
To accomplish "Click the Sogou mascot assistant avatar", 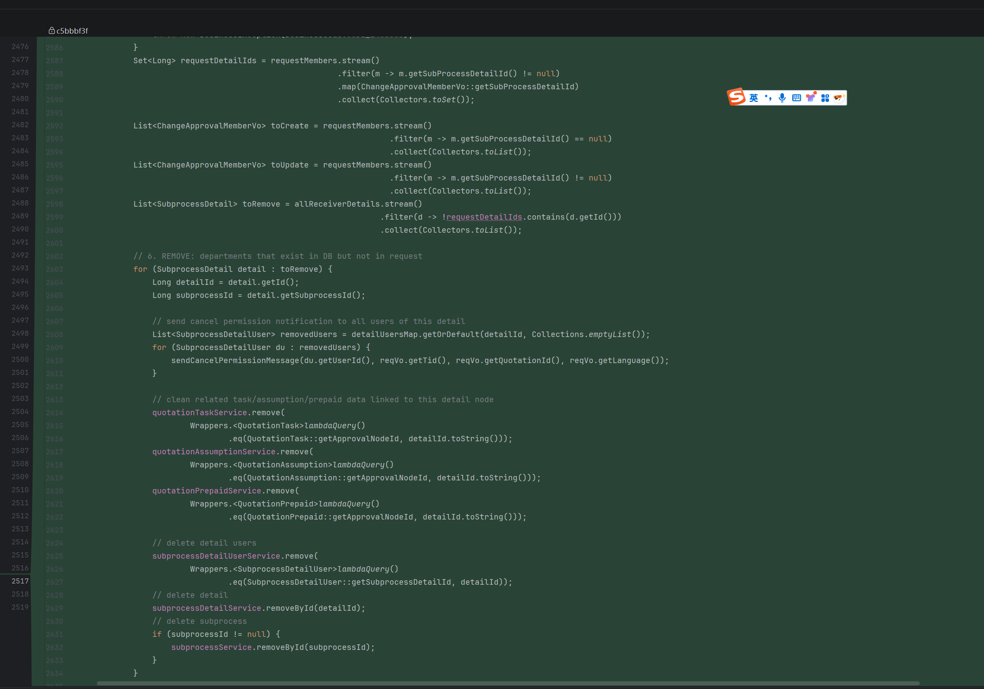I will [839, 98].
